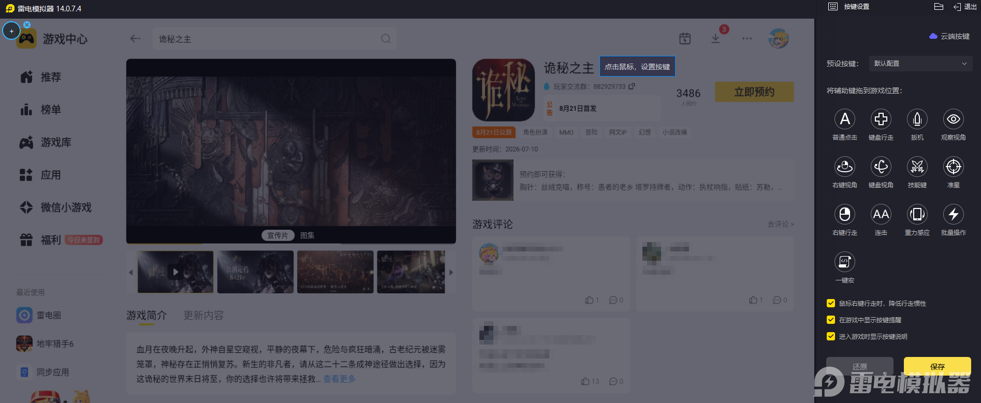The width and height of the screenshot is (981, 403).
Task: Open 应用 in the sidebar
Action: [40, 175]
